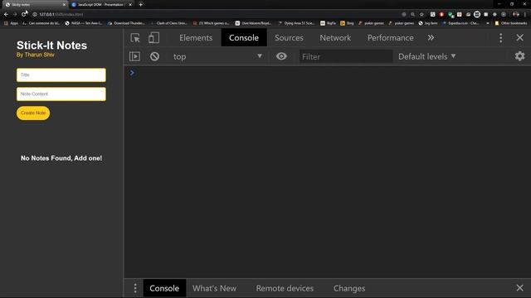Open the What's New drawer tab
Viewport: 531px width, 298px height.
pos(214,288)
